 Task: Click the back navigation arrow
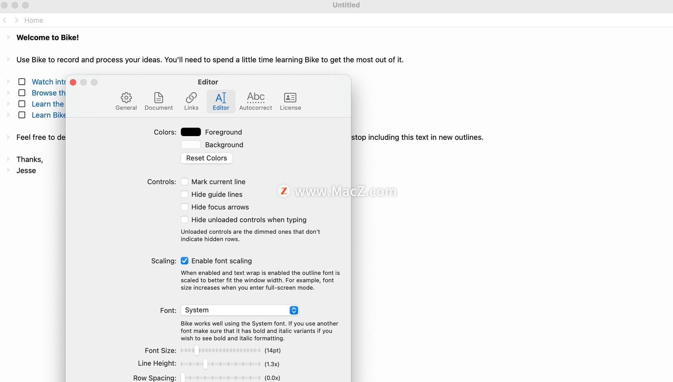tap(5, 20)
